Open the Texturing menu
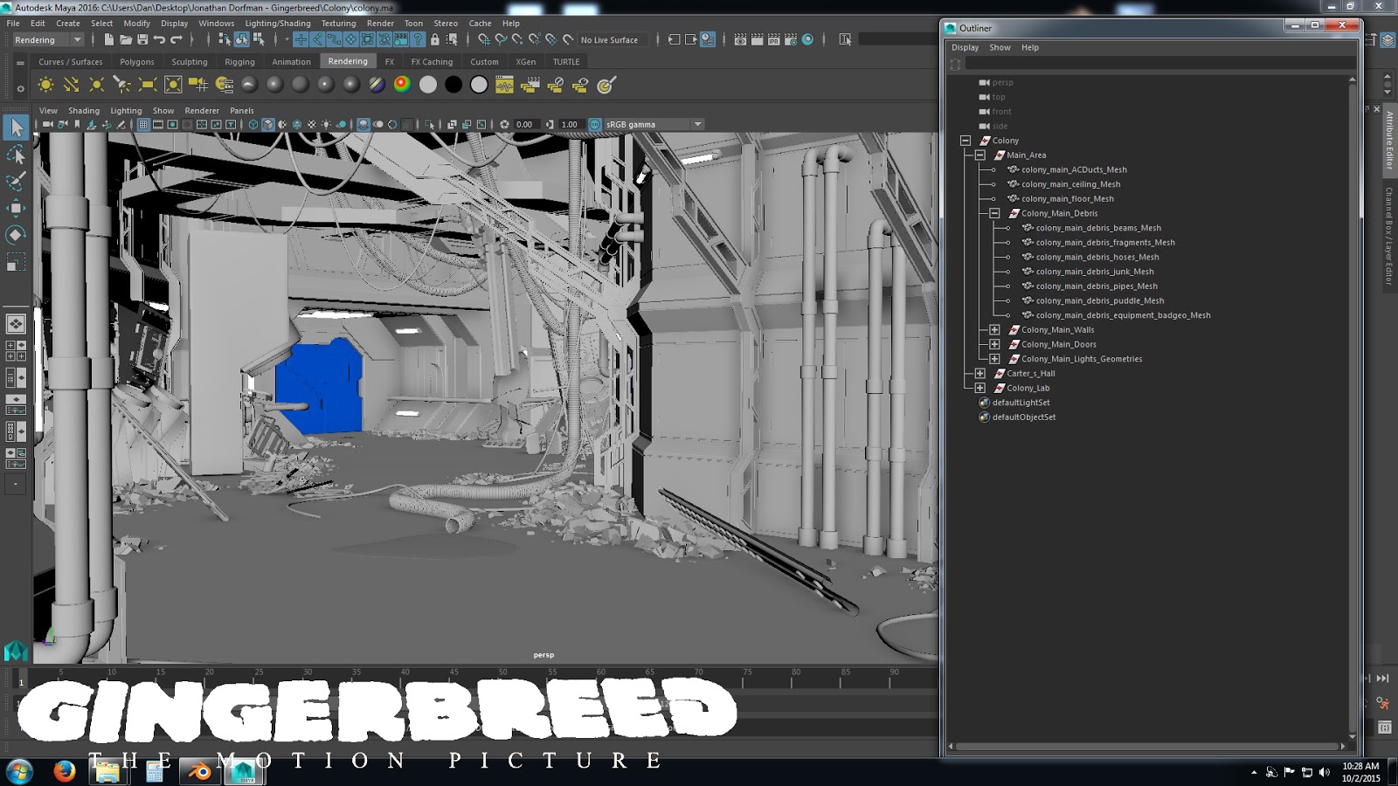Viewport: 1398px width, 786px height. [x=338, y=24]
